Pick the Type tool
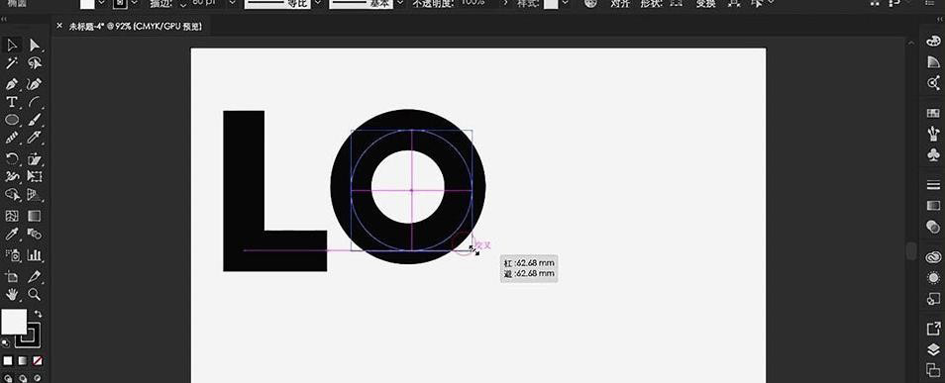Screen dimensions: 945x383 point(12,101)
